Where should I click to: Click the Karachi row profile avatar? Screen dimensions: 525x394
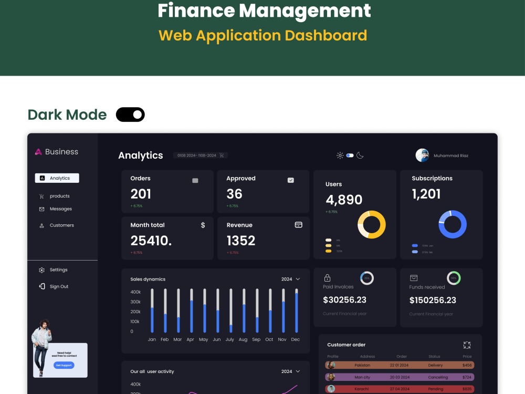coord(331,389)
